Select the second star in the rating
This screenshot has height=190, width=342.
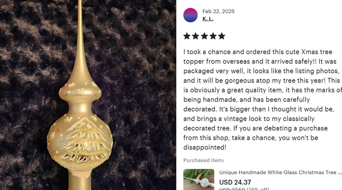pyautogui.click(x=196, y=36)
